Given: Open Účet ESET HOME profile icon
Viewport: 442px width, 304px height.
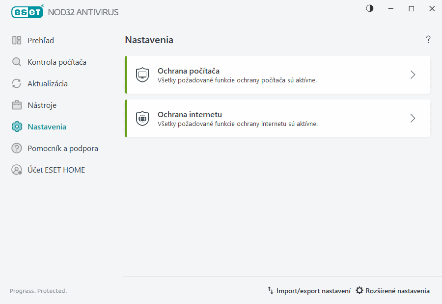Looking at the screenshot, I should tap(16, 170).
